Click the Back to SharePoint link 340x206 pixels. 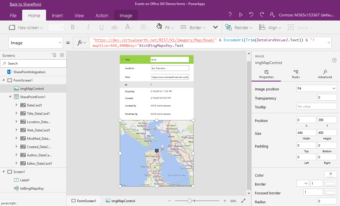coord(26,4)
